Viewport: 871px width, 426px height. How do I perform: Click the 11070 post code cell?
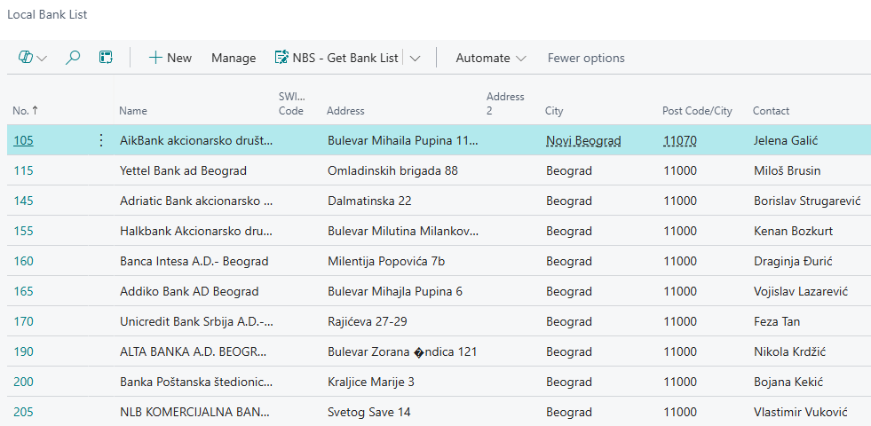(680, 140)
